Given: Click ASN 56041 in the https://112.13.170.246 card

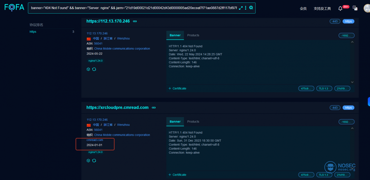Looking at the screenshot, I should point(98,43).
